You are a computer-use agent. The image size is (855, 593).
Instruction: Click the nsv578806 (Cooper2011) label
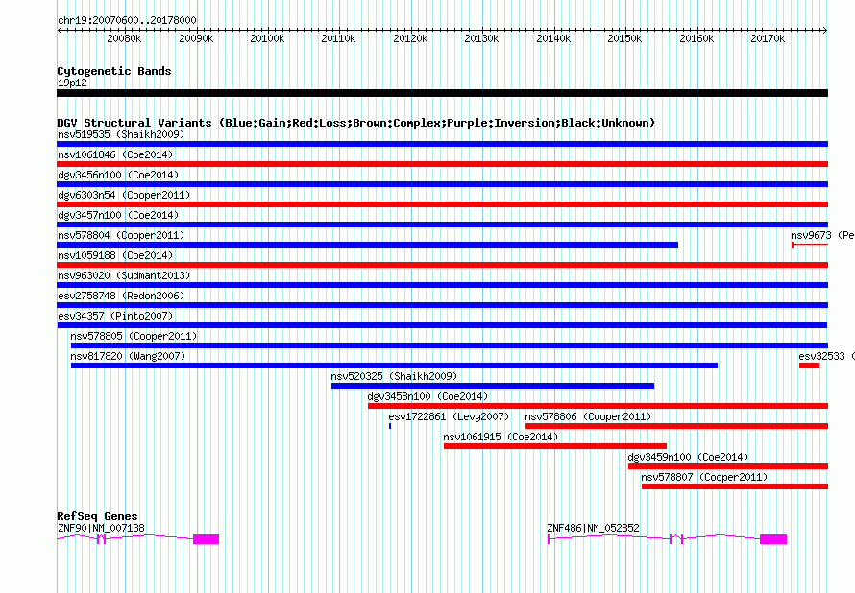pyautogui.click(x=588, y=416)
